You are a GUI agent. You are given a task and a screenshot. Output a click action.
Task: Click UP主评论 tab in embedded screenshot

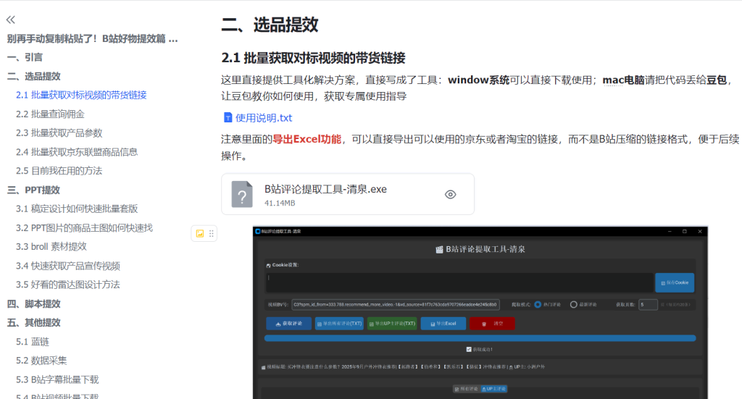pos(494,389)
